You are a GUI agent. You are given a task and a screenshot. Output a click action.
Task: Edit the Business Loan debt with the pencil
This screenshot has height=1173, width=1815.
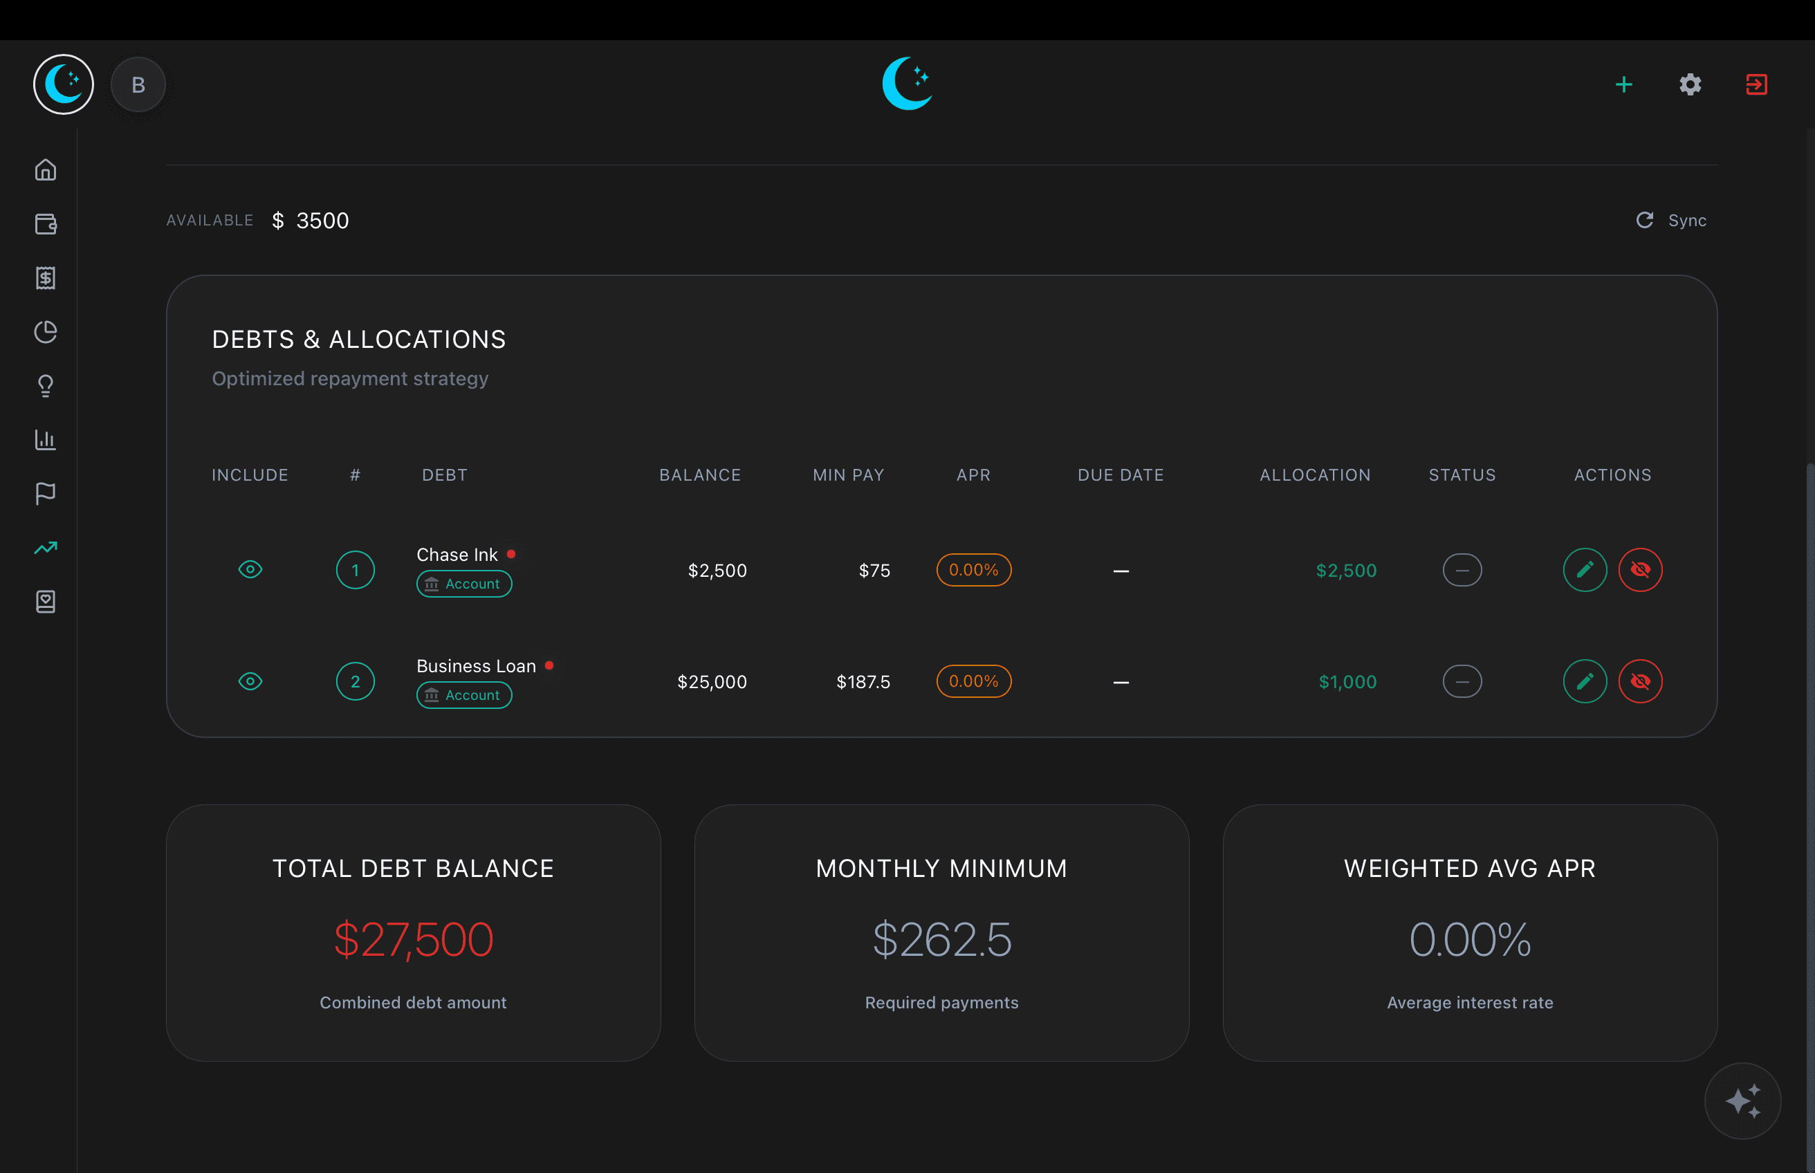pyautogui.click(x=1584, y=681)
